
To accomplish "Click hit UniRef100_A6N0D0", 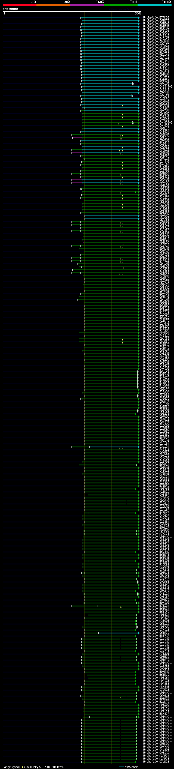I will coord(156,183).
